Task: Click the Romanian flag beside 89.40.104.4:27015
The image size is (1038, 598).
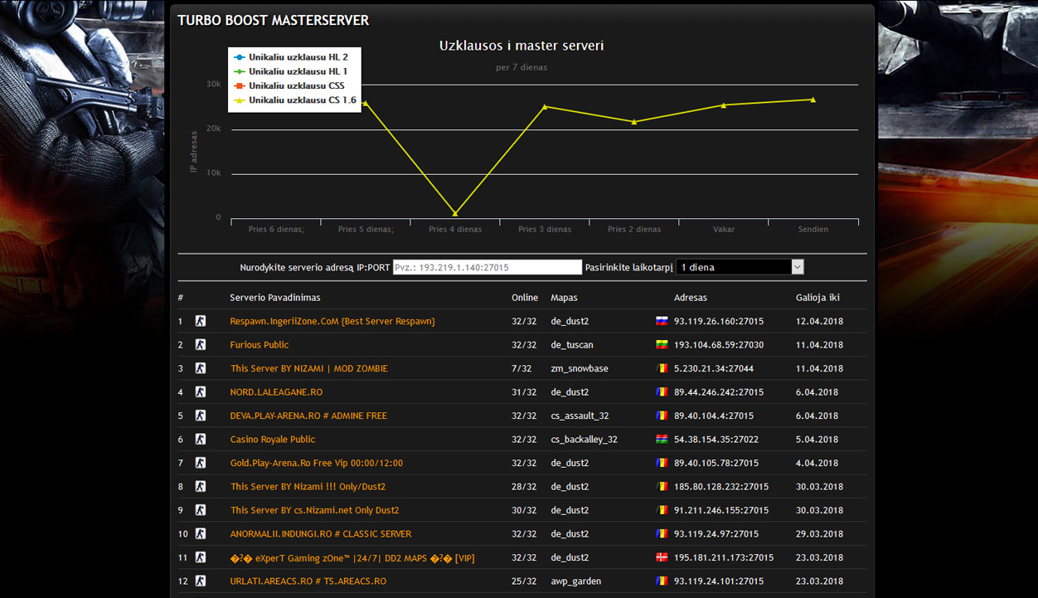Action: 662,416
